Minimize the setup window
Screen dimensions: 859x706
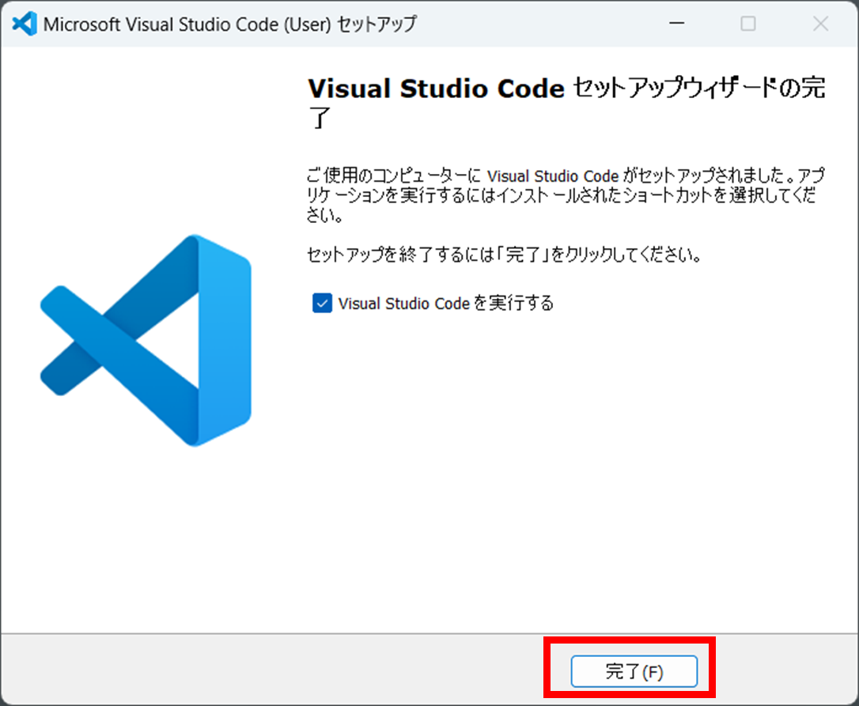click(x=676, y=24)
